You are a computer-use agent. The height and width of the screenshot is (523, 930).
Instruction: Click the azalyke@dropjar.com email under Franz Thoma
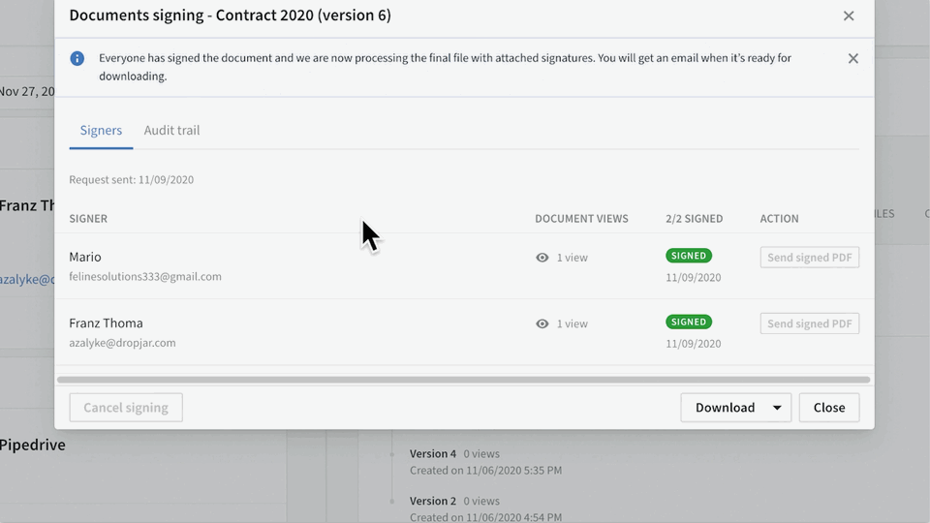pyautogui.click(x=122, y=343)
